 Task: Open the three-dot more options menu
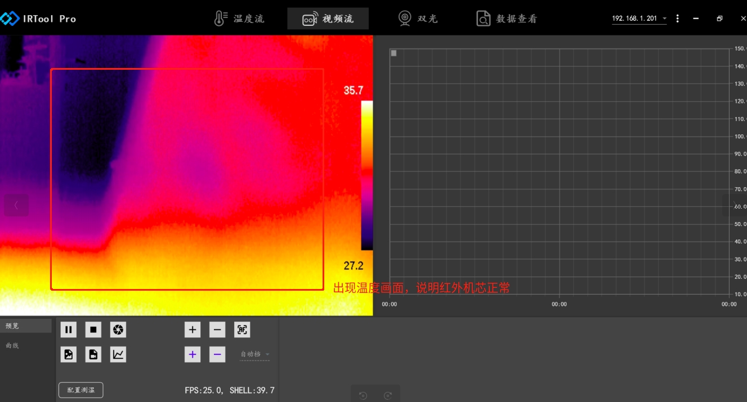[x=677, y=19]
